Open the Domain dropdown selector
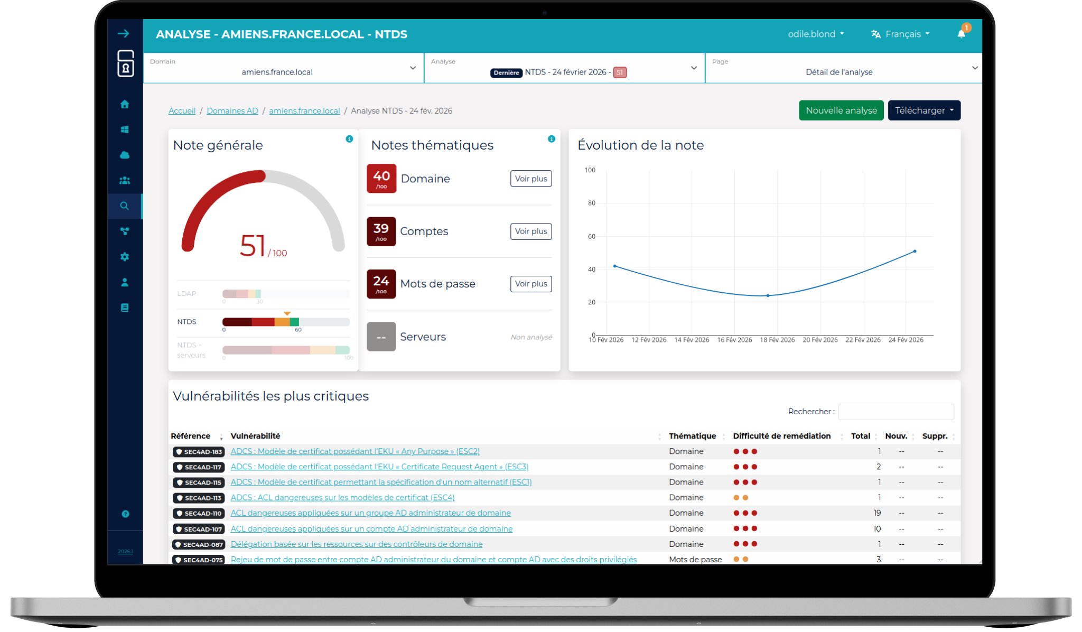This screenshot has height=632, width=1082. point(283,68)
